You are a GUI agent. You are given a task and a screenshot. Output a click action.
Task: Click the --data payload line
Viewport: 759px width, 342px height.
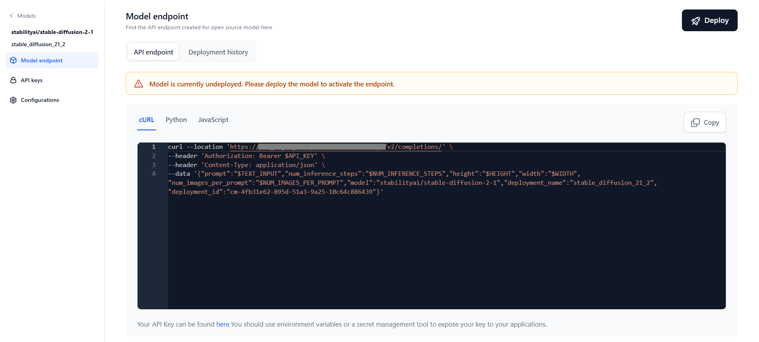pos(412,183)
